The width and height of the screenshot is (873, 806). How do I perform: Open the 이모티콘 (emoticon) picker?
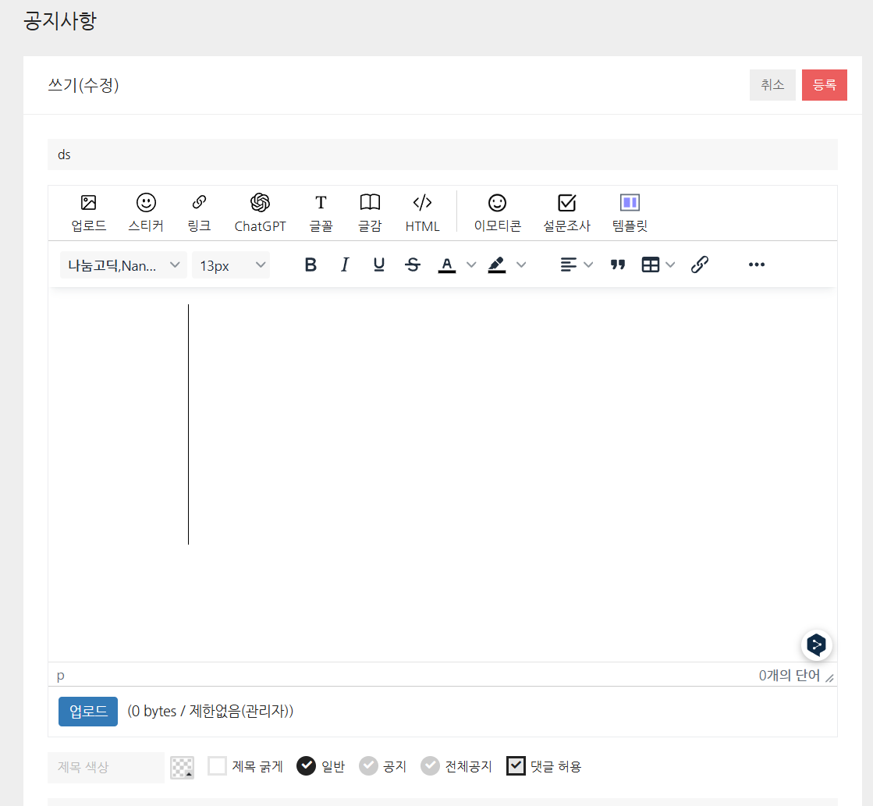tap(497, 211)
